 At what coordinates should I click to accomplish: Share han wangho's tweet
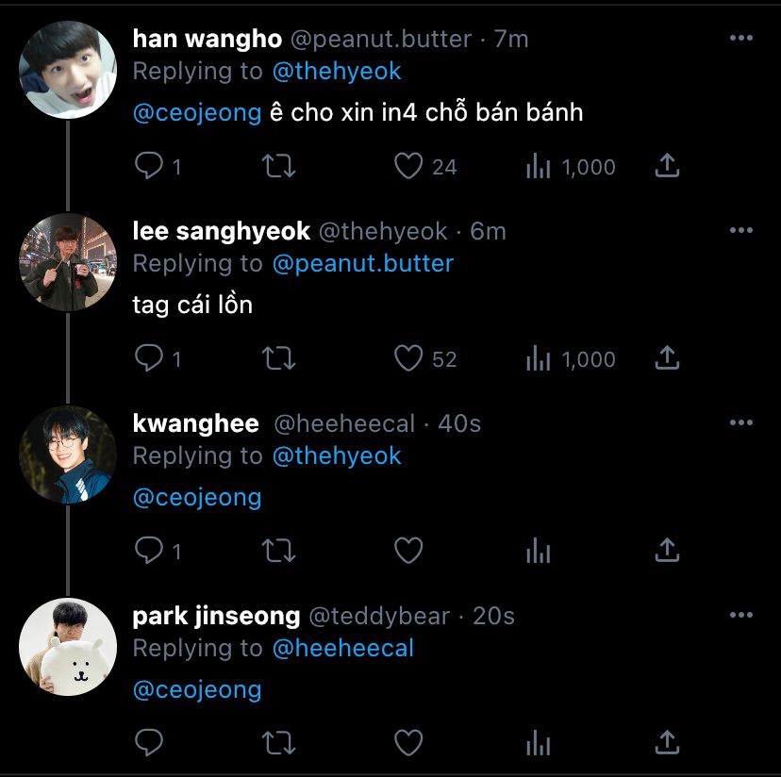tap(667, 167)
